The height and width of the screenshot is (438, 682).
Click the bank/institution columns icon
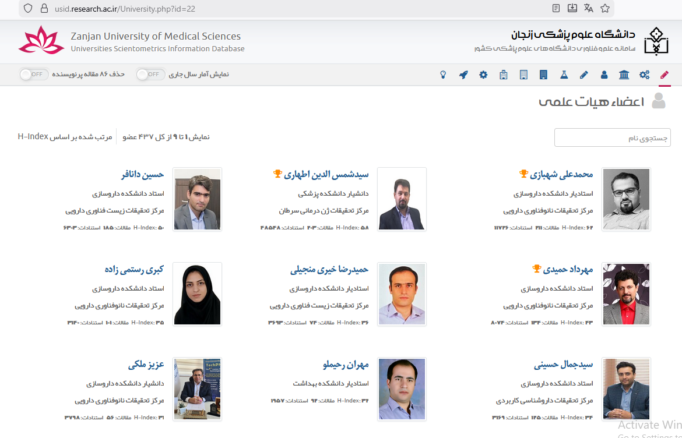[x=624, y=75]
